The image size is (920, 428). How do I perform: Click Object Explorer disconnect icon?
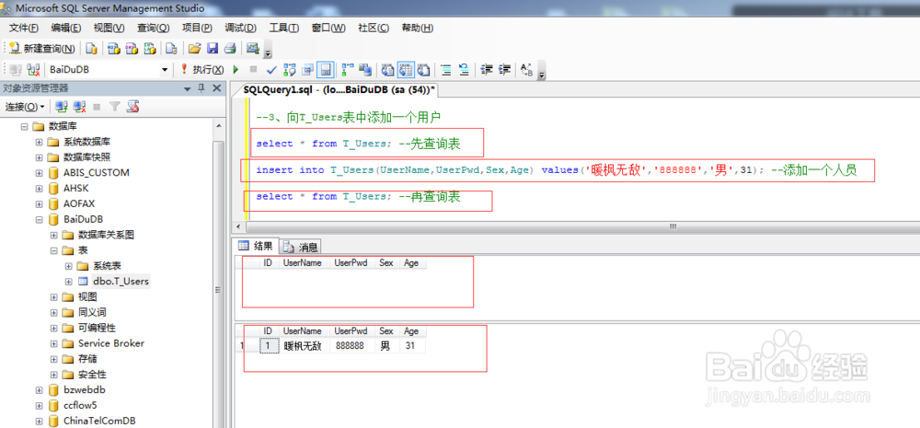point(79,107)
